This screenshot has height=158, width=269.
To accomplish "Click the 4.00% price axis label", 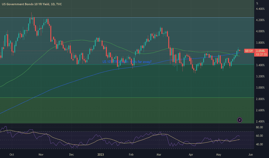I will (260, 31).
